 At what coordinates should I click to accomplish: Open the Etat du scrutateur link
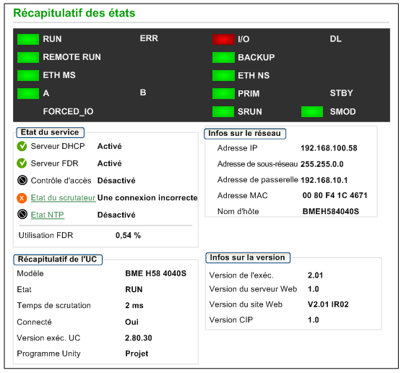point(63,198)
